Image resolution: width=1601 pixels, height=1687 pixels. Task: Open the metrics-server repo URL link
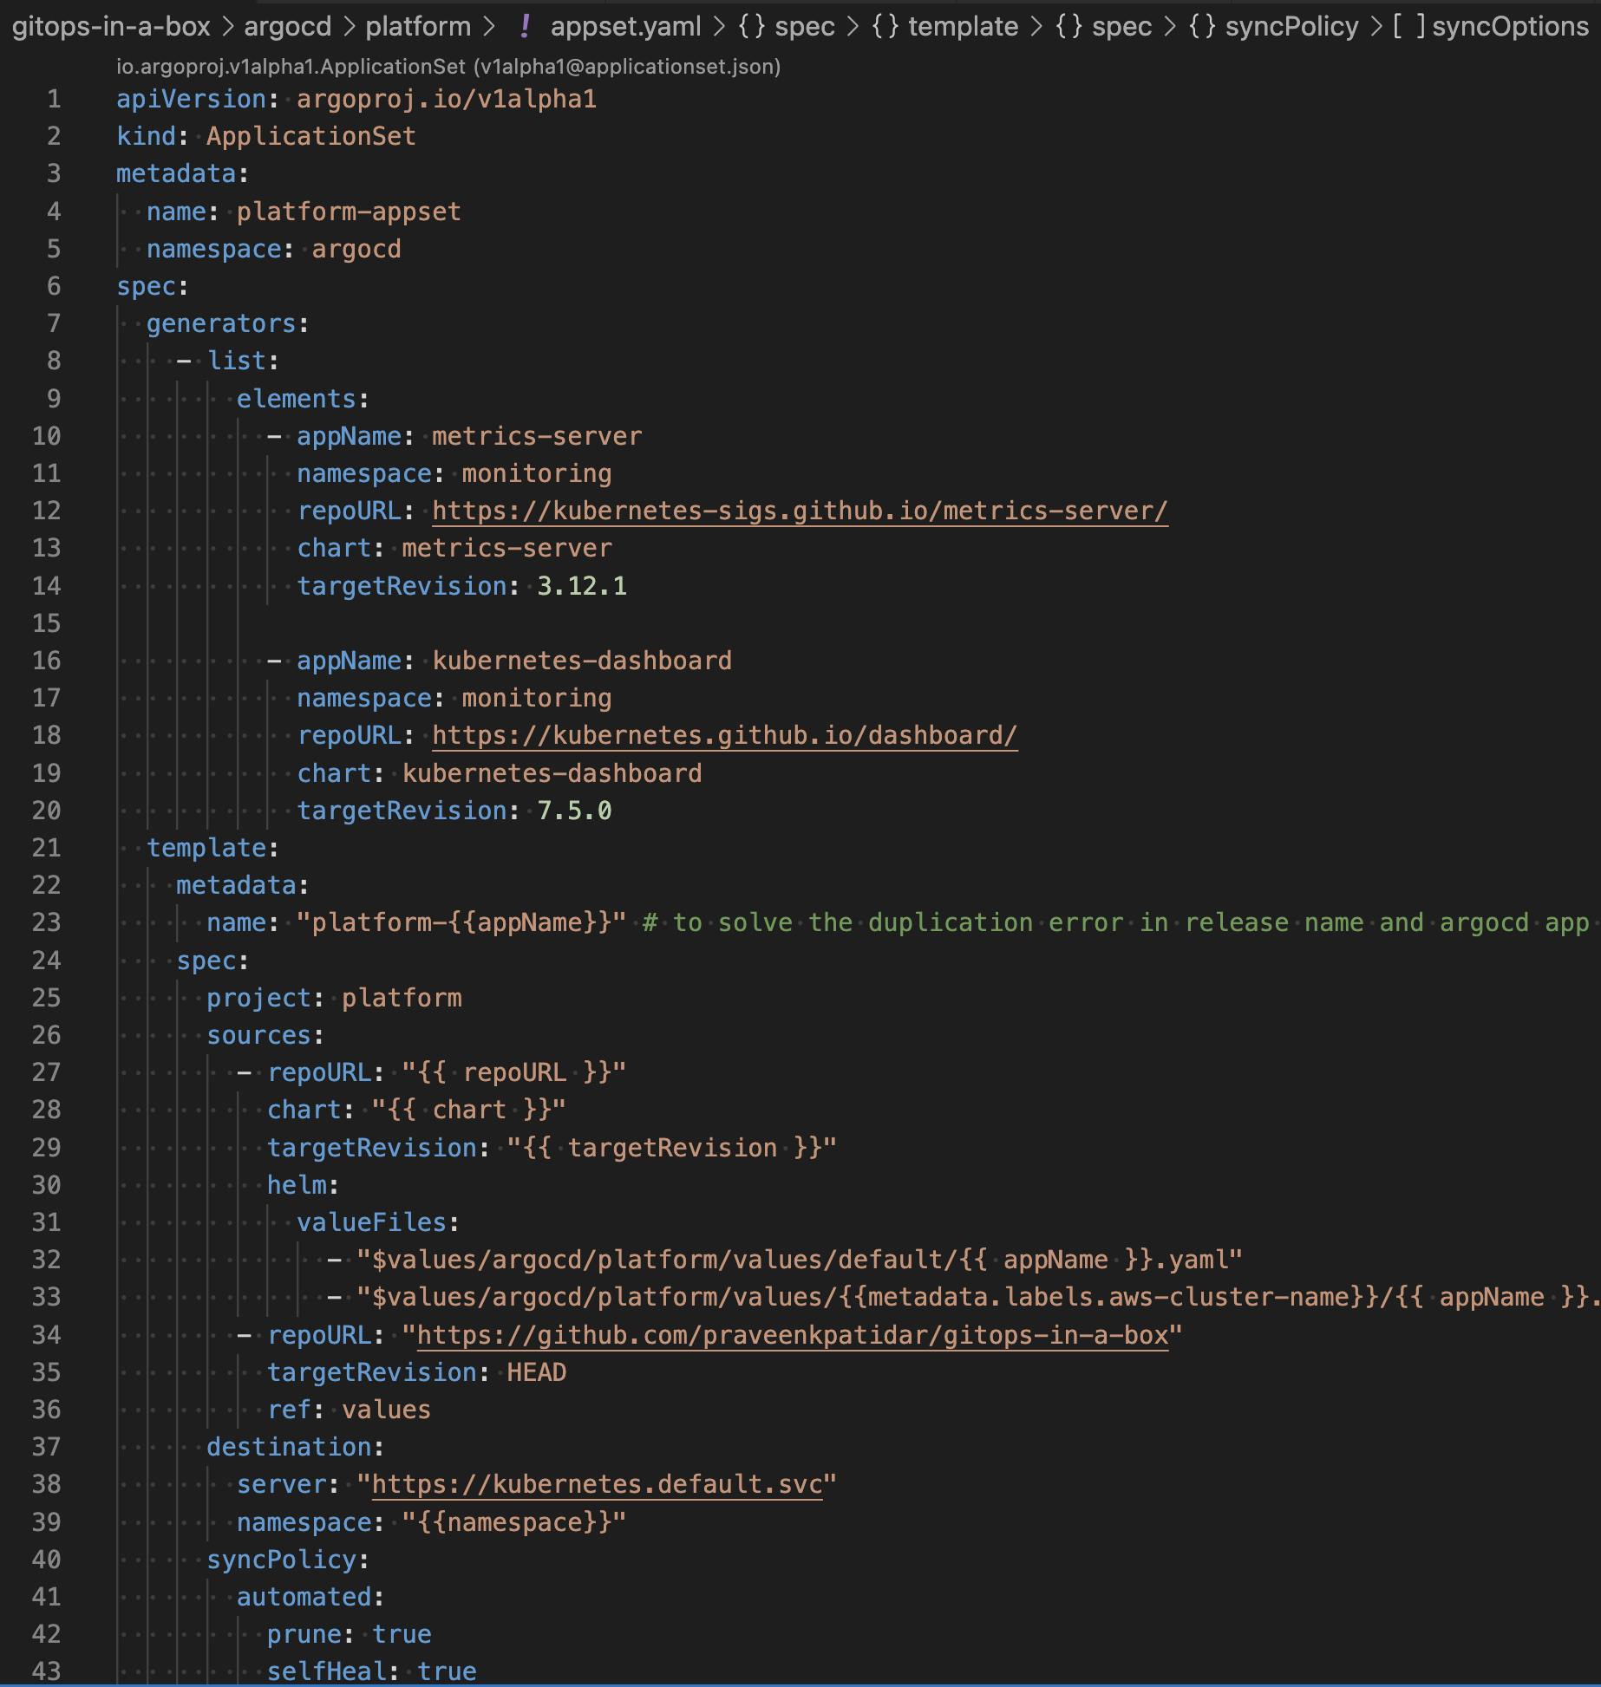coord(800,511)
